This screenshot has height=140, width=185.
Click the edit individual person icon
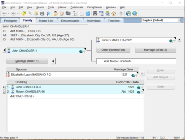[x=56, y=13]
